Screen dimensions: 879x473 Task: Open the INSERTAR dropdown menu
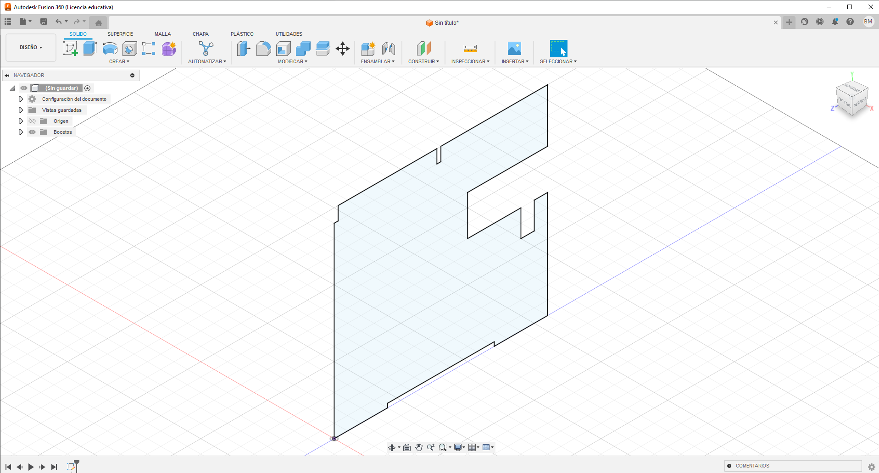(x=515, y=61)
